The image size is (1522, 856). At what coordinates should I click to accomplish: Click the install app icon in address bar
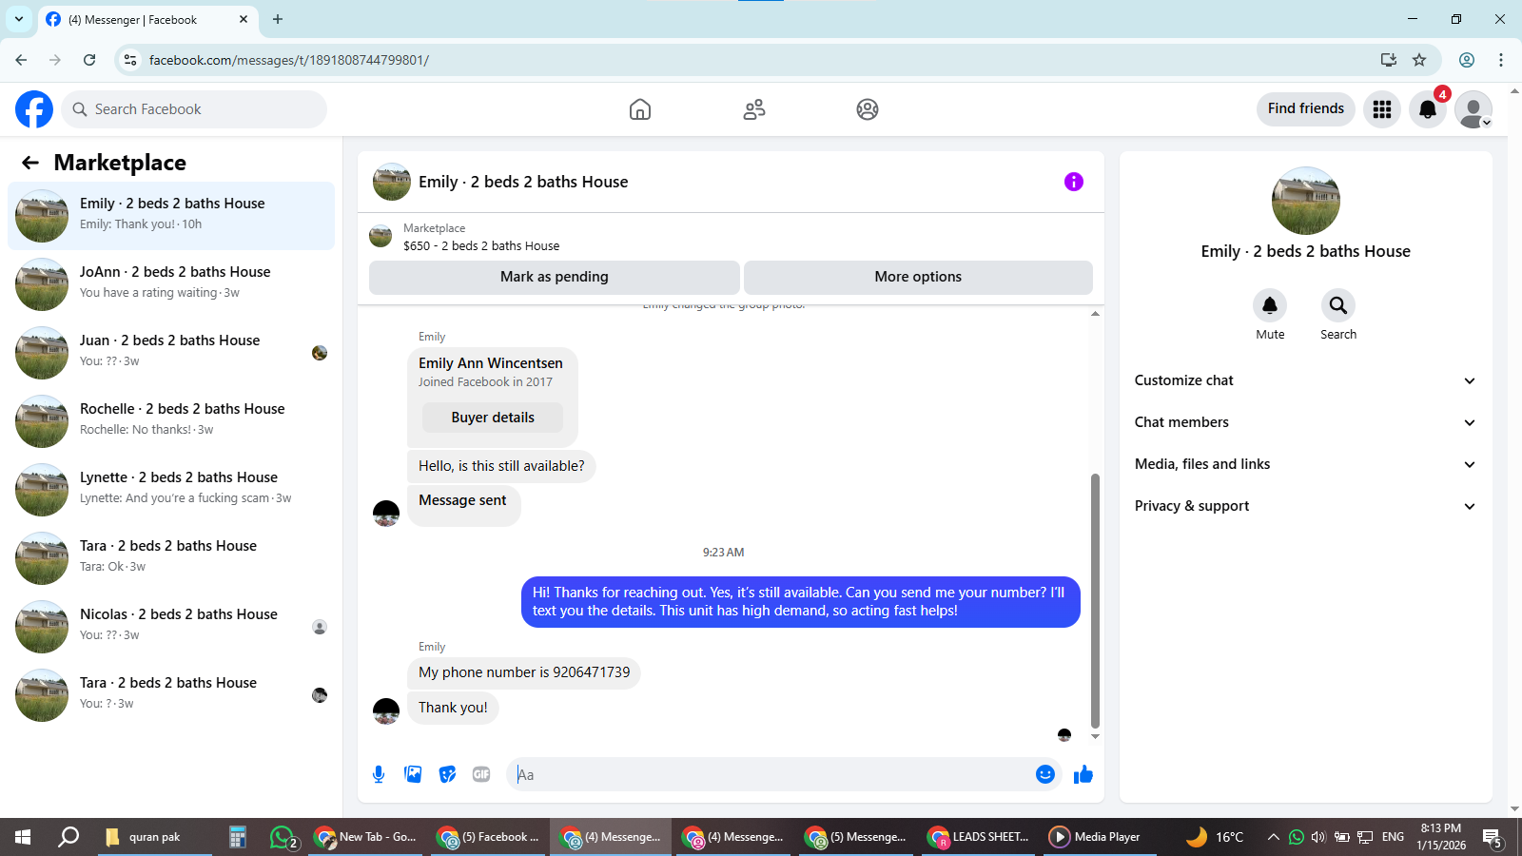coord(1389,60)
